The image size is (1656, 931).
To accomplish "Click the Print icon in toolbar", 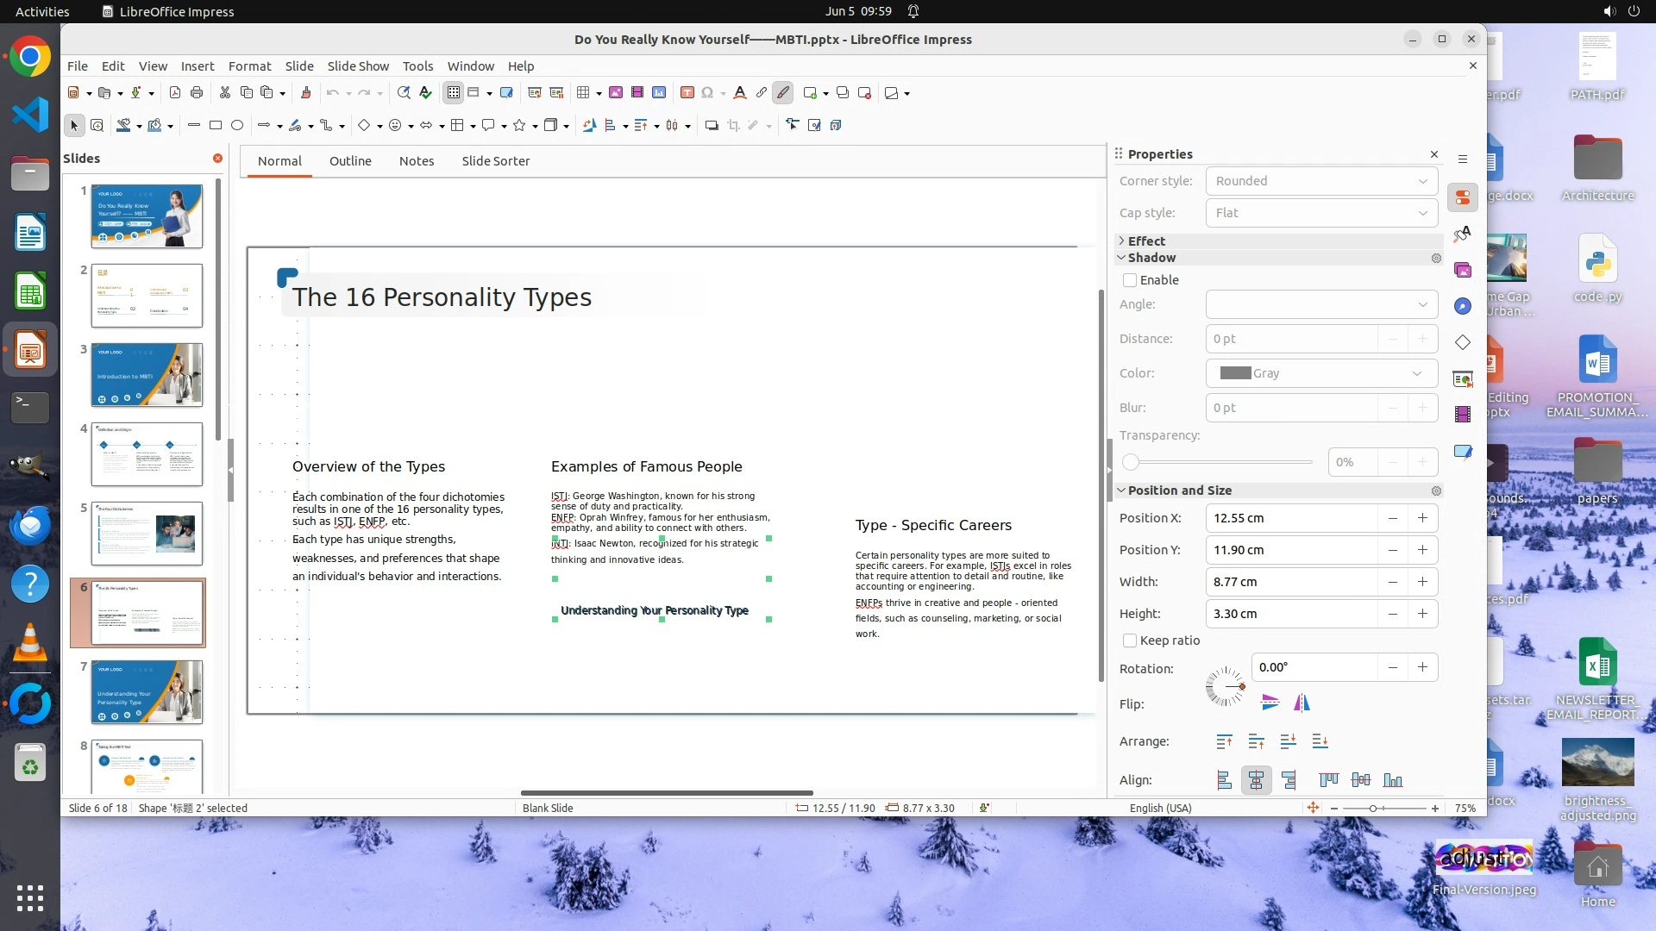I will click(x=197, y=92).
